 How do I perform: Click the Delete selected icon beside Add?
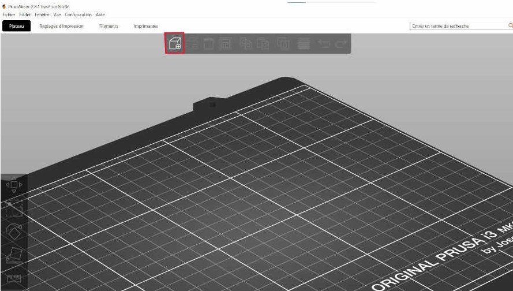click(x=192, y=43)
